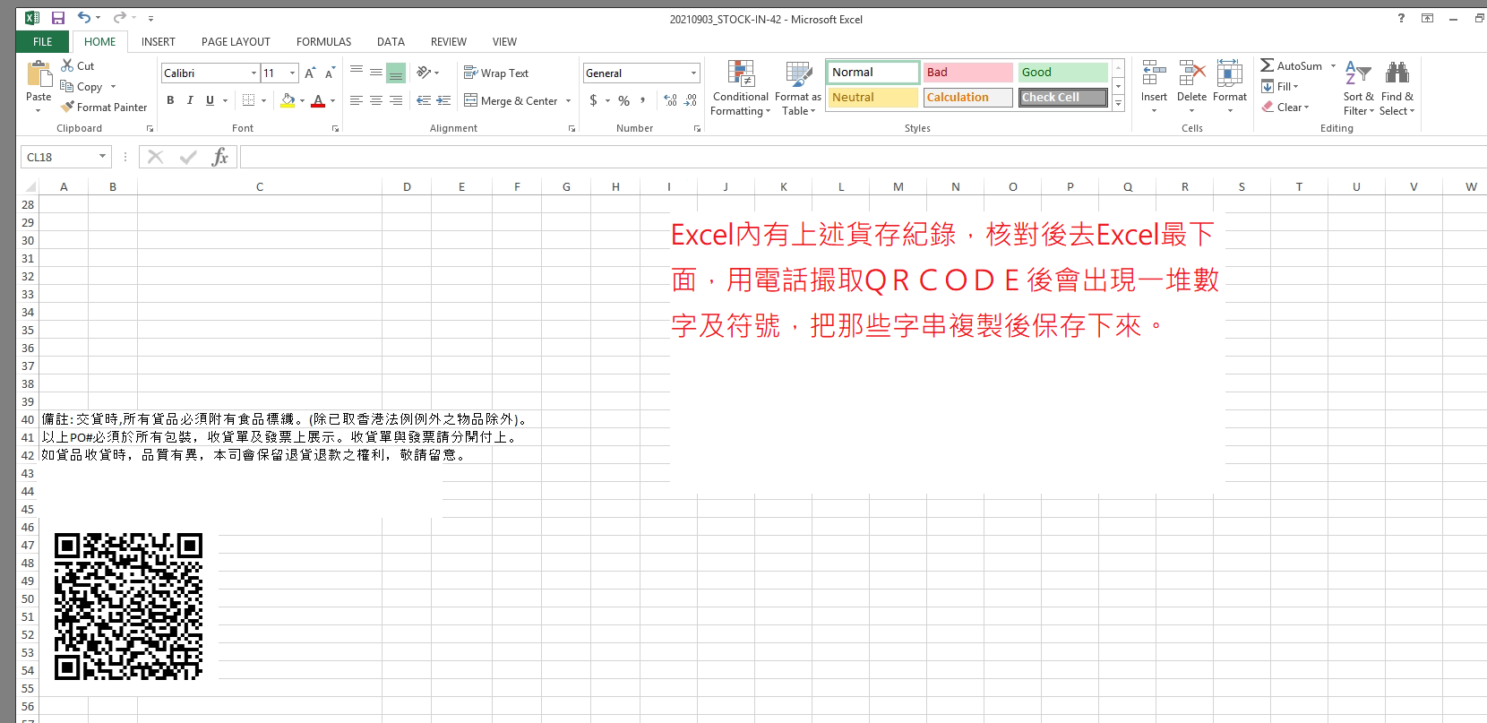Apply the Bad cell style swatch
This screenshot has width=1487, height=723.
(x=967, y=73)
